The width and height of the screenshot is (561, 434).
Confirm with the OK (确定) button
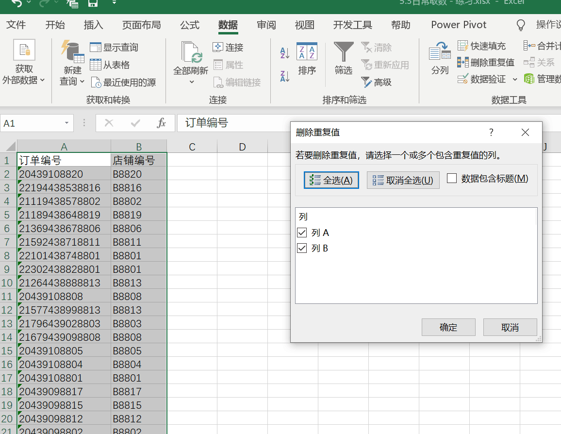coord(448,327)
